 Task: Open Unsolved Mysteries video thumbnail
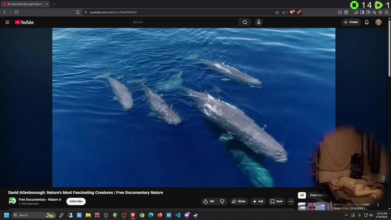(315, 207)
